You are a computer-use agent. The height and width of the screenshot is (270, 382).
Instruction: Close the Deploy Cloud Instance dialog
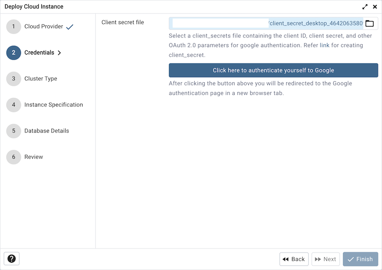click(x=375, y=7)
